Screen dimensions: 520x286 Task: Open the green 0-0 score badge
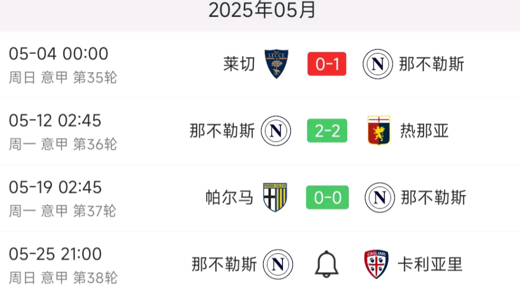327,198
